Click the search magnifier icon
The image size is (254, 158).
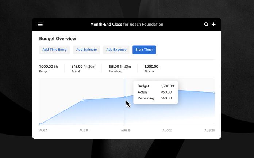[x=206, y=25]
